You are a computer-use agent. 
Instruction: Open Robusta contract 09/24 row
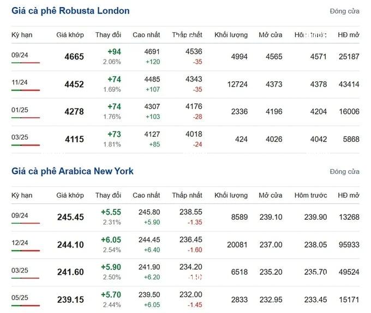(x=185, y=57)
